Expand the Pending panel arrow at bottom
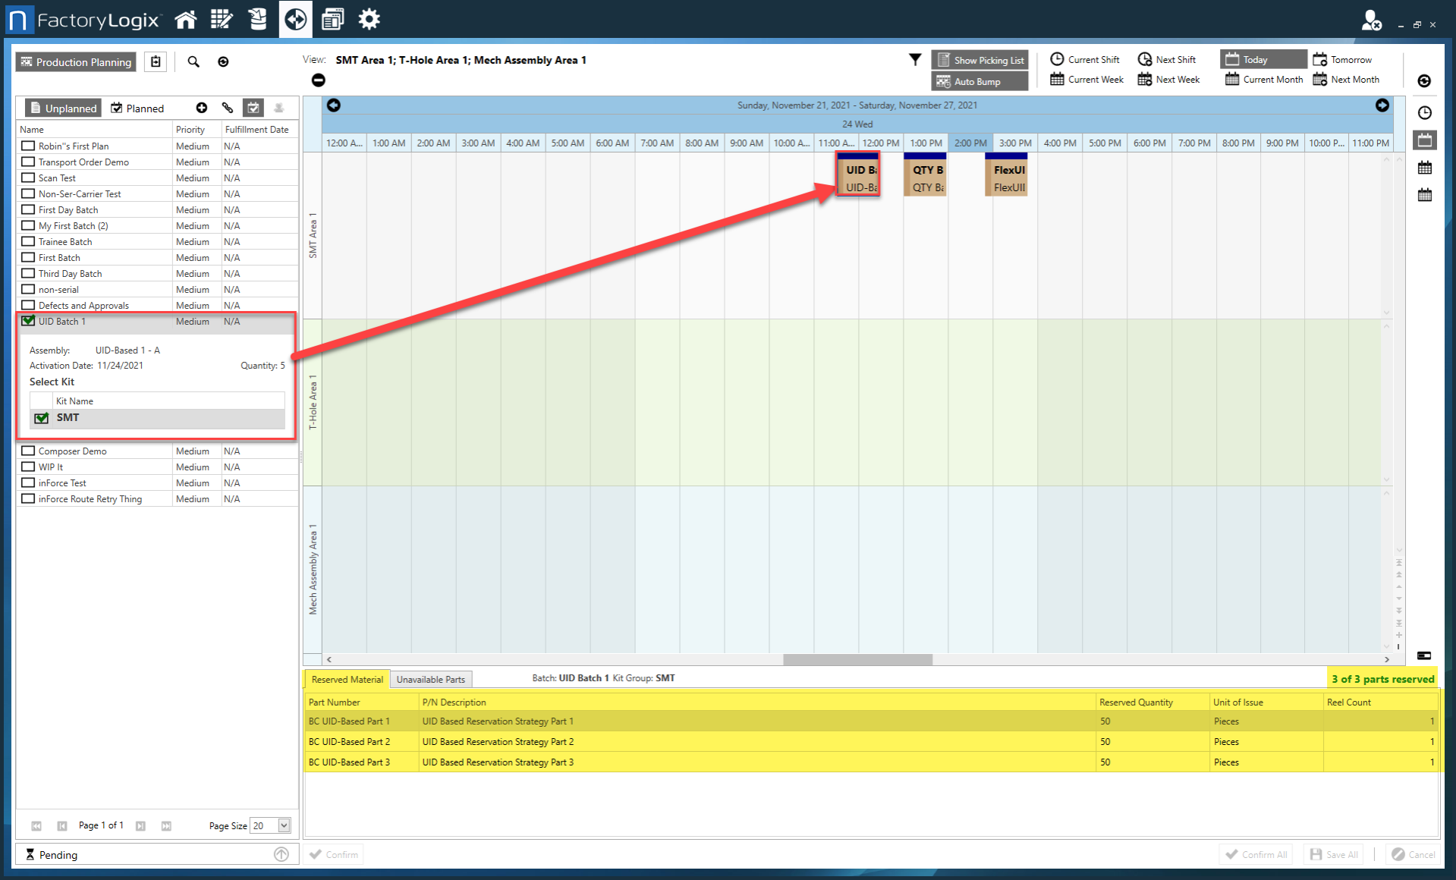 281,854
